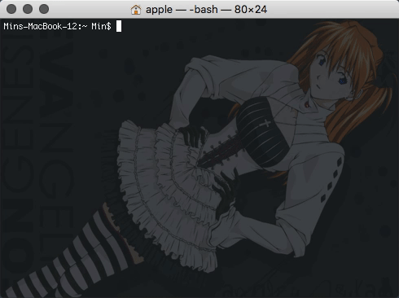Viewport: 399px width, 298px height.
Task: Close the Terminal window
Action: click(11, 9)
